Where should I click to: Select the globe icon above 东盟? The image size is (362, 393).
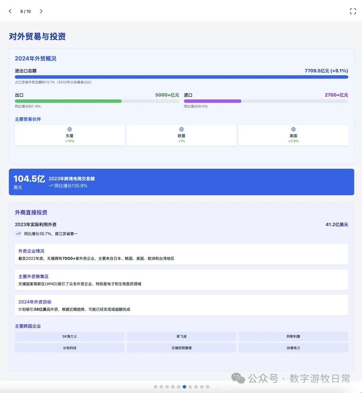(x=69, y=129)
